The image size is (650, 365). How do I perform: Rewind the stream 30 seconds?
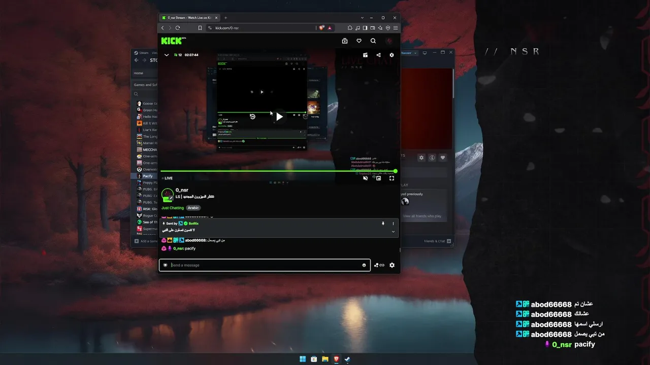click(x=252, y=117)
